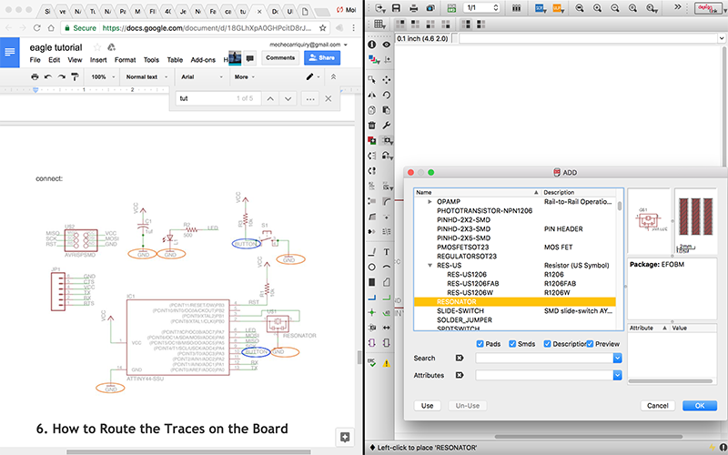This screenshot has width=728, height=455.
Task: Collapse the RES-US tree entry
Action: pos(430,266)
